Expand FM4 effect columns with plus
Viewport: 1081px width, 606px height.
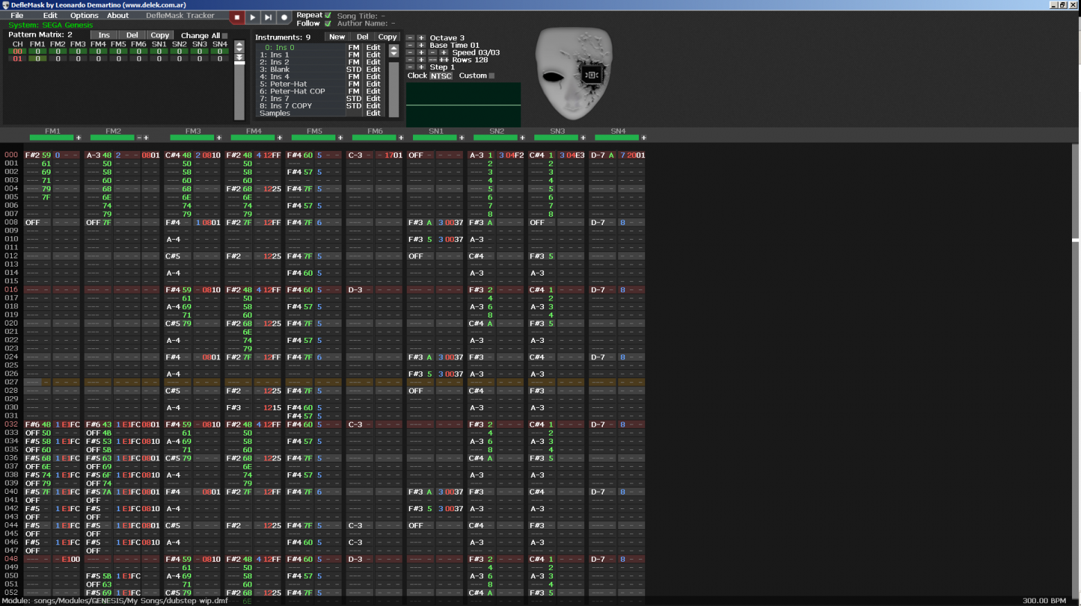point(280,138)
